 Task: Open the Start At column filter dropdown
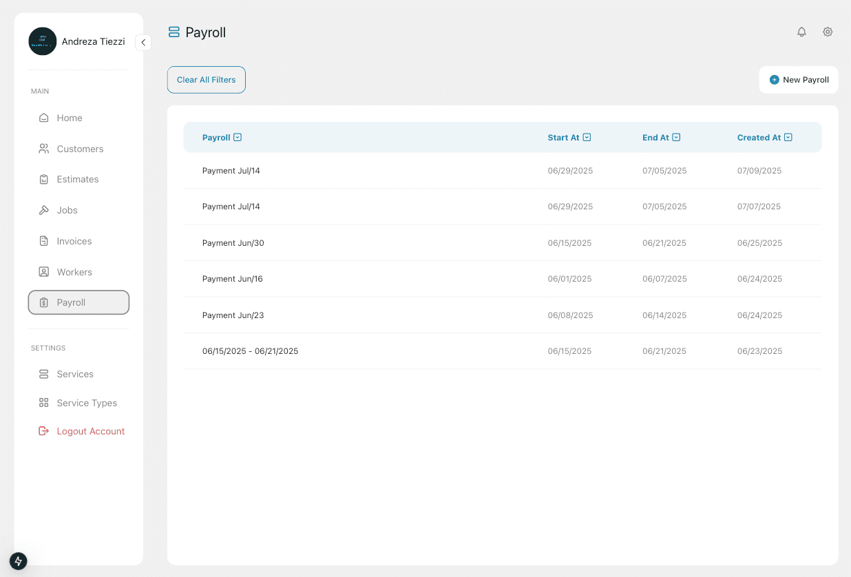587,138
